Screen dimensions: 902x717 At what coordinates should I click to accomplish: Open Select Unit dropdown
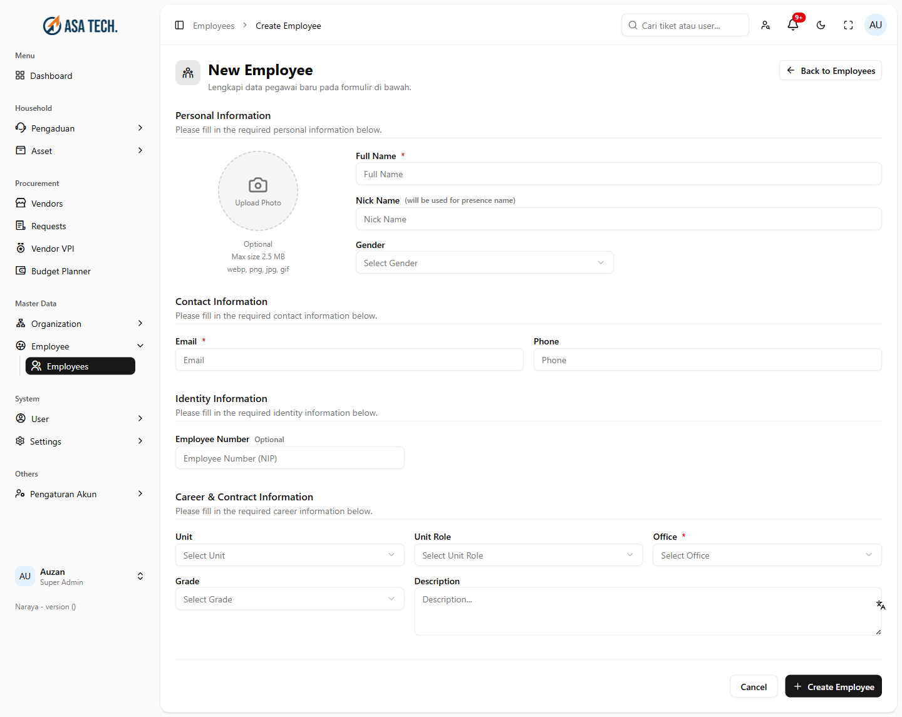click(290, 555)
